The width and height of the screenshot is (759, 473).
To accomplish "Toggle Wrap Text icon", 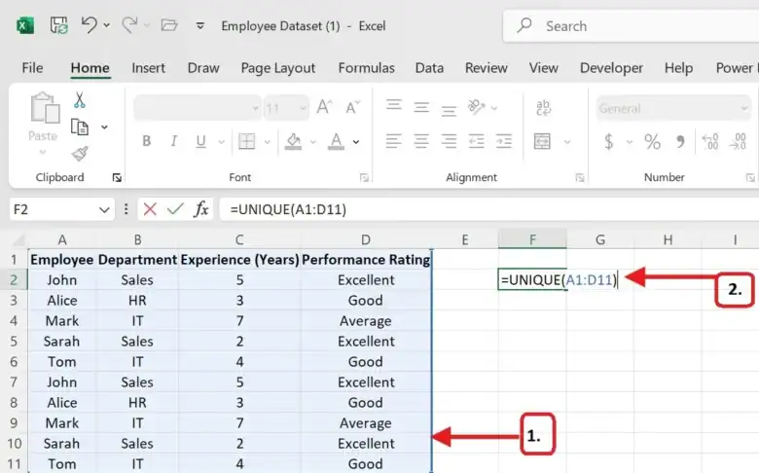I will point(543,107).
